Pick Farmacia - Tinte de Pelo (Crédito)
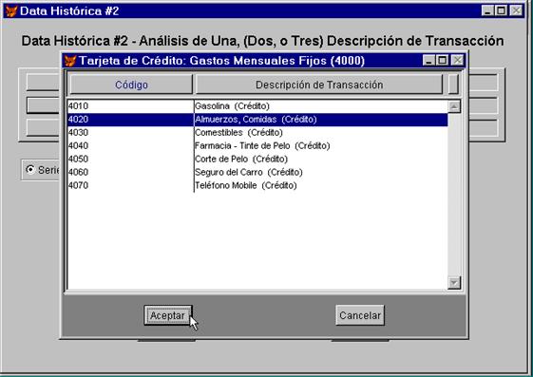This screenshot has width=533, height=377. click(x=321, y=145)
